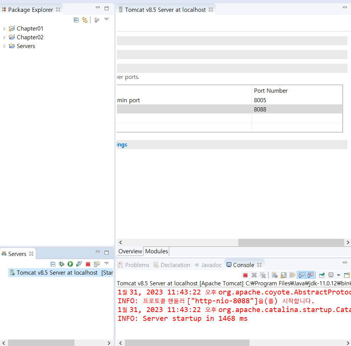Maximize the Servers view

(107, 253)
